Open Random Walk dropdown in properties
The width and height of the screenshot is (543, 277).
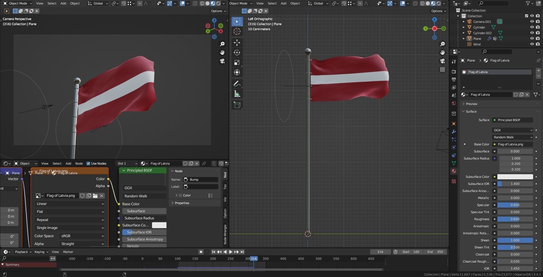tap(513, 137)
